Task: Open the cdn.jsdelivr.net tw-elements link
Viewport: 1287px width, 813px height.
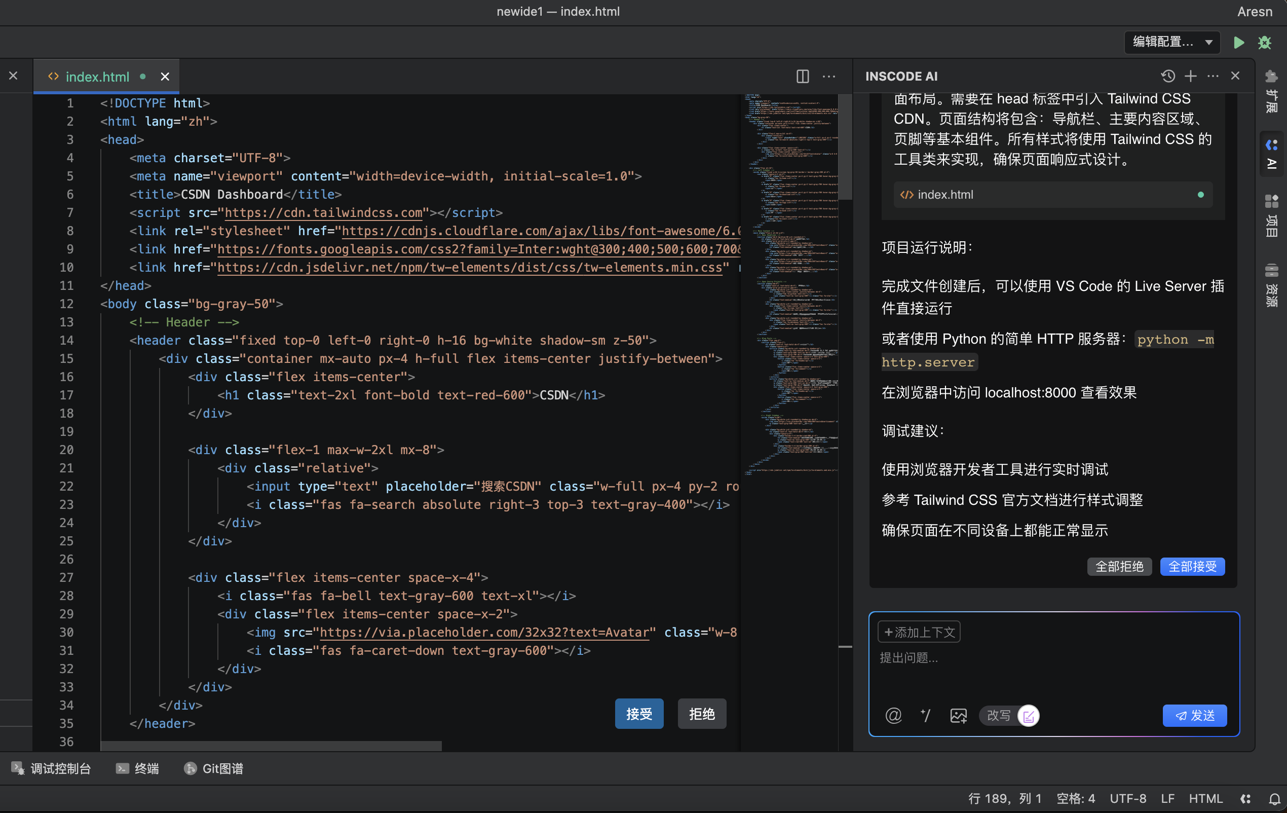Action: click(x=470, y=267)
